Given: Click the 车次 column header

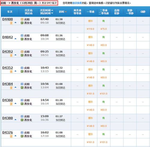Looking at the screenshot, I should [10, 12].
